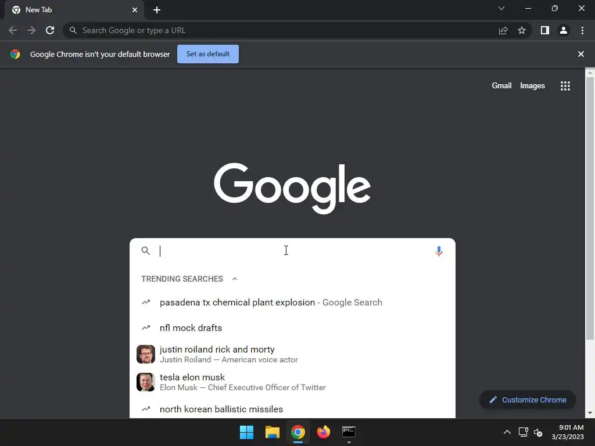This screenshot has width=595, height=446.
Task: Click the magnifier icon in search box
Action: pos(146,251)
